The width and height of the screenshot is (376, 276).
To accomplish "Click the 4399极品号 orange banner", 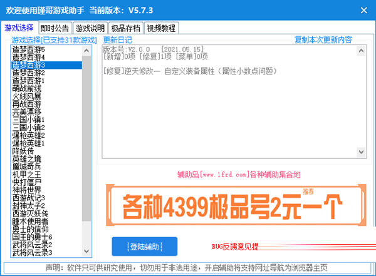I will click(236, 205).
